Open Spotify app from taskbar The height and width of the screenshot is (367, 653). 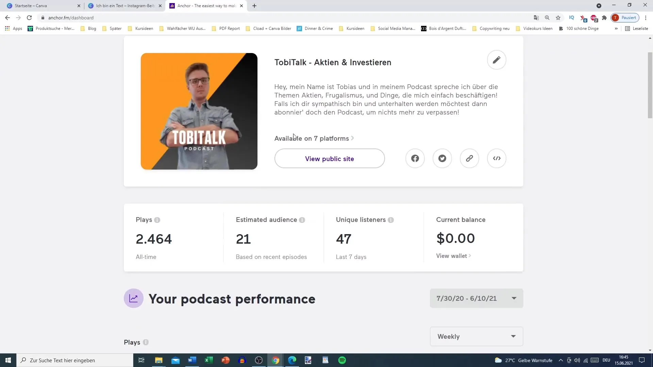342,360
